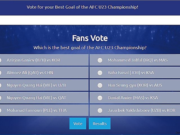Select radio button for Azizjon Ganiev (UZB) vs KOR
Viewport: 180px width, 135px height.
[0, 60]
